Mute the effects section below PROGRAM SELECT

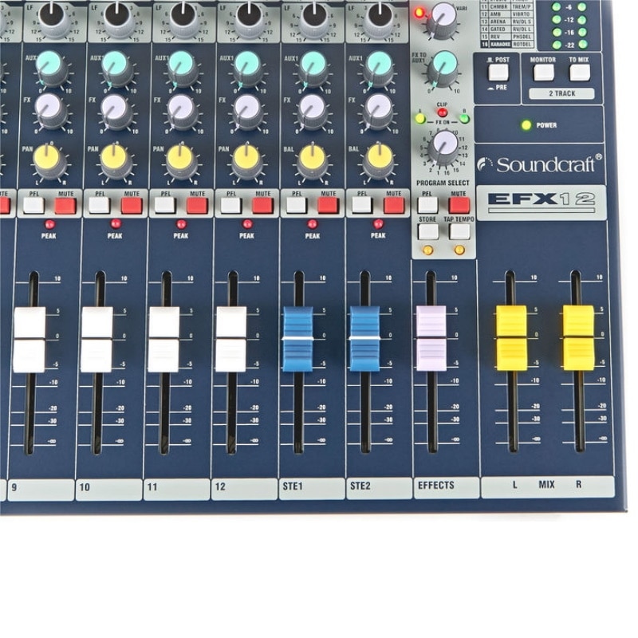tap(459, 205)
